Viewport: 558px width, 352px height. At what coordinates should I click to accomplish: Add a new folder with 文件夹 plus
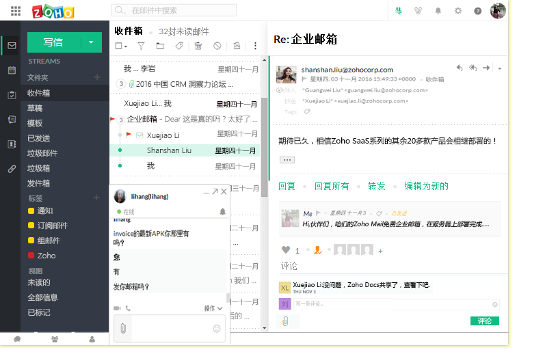click(97, 77)
